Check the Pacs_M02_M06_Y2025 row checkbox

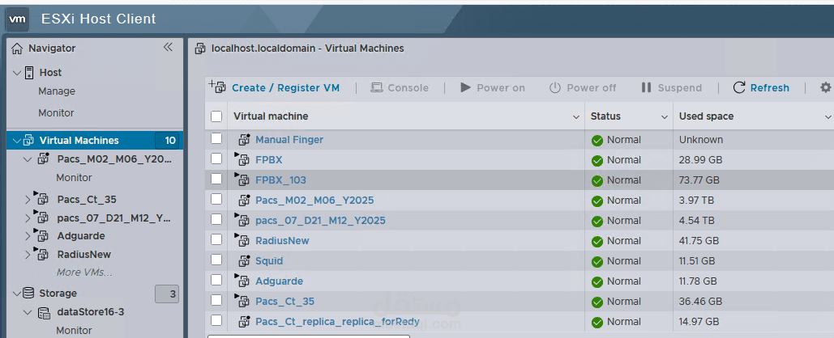[x=216, y=199]
